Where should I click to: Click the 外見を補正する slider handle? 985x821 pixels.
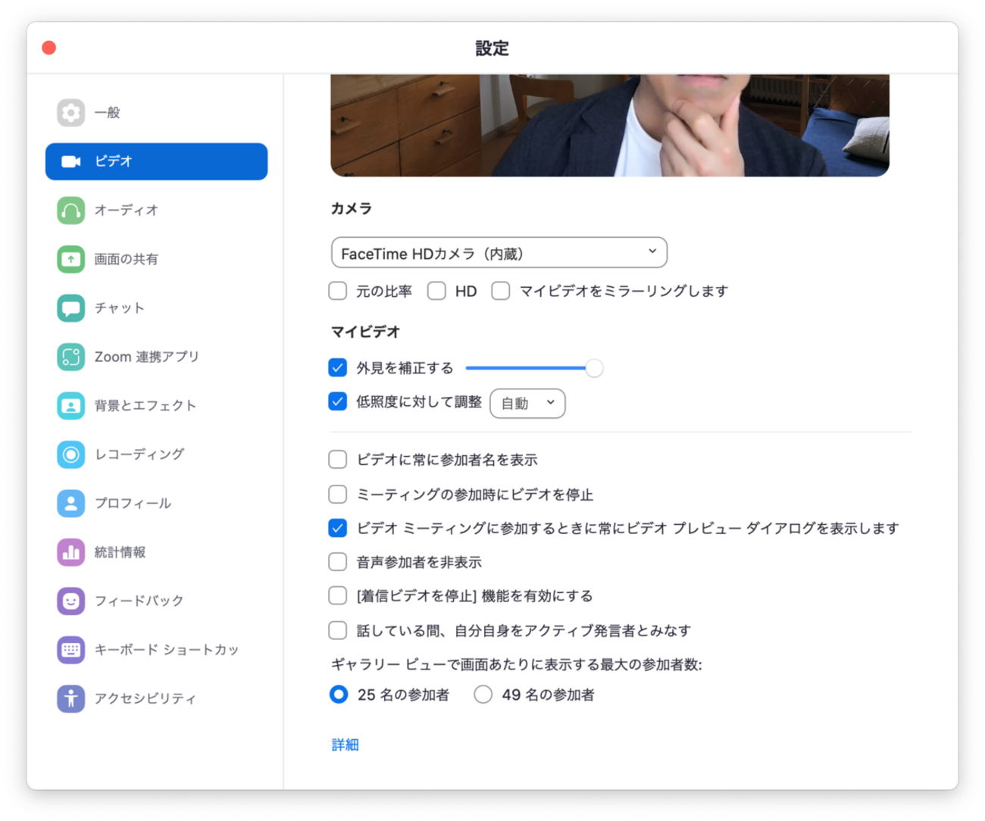click(x=595, y=368)
